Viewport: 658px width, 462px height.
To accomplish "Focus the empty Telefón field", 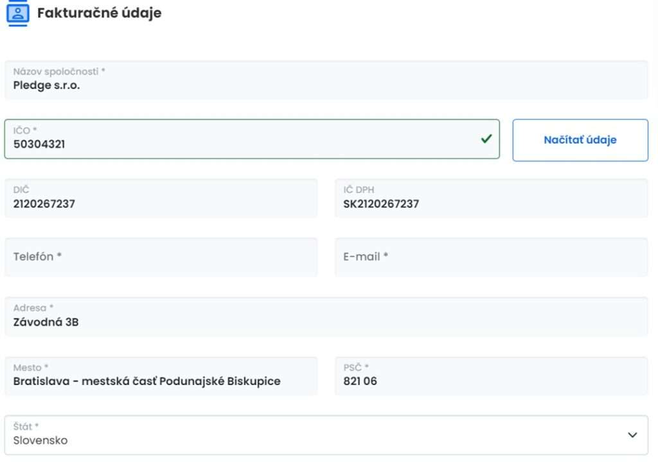I will (161, 257).
